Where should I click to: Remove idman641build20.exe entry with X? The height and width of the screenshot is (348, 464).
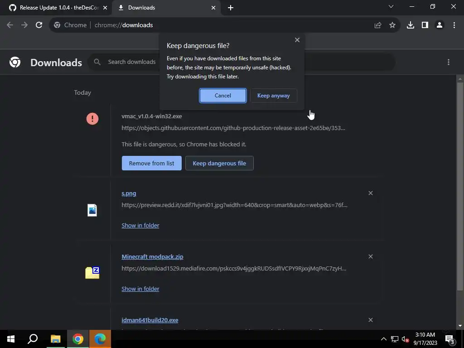[x=371, y=320]
